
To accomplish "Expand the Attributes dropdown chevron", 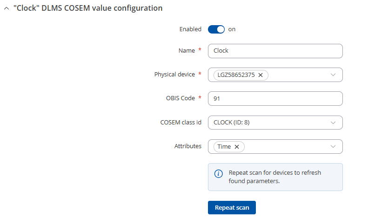I will [333, 146].
